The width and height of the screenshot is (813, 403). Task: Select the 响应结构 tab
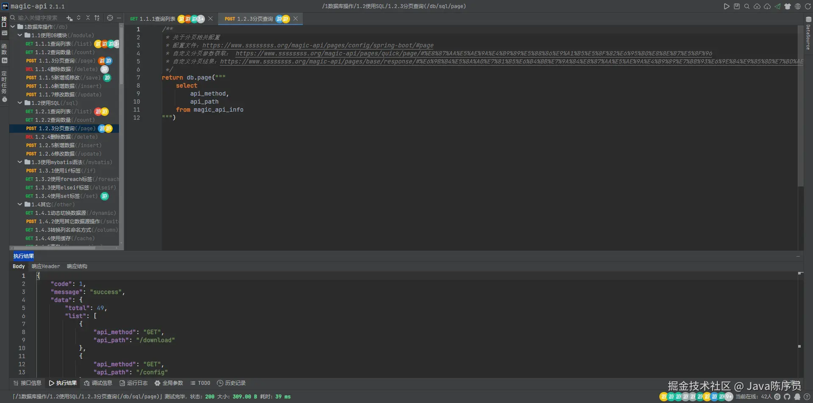pyautogui.click(x=77, y=266)
